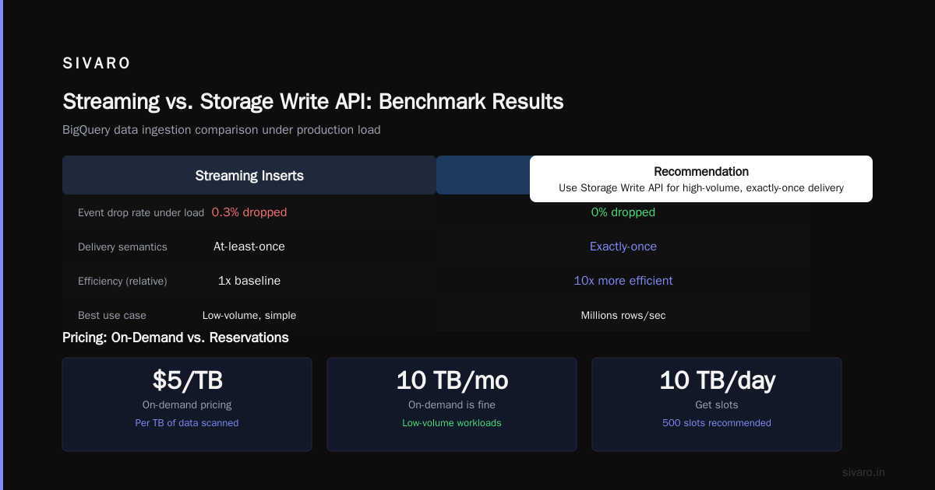
Task: Select the '10x more efficient' cell
Action: pyautogui.click(x=623, y=281)
